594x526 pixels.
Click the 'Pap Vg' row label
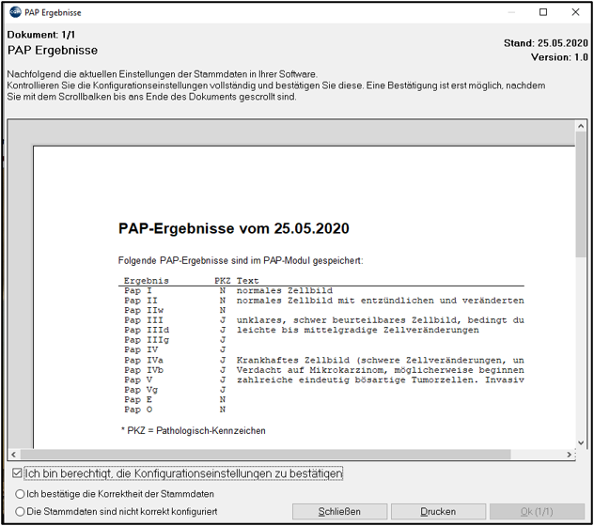tap(141, 390)
